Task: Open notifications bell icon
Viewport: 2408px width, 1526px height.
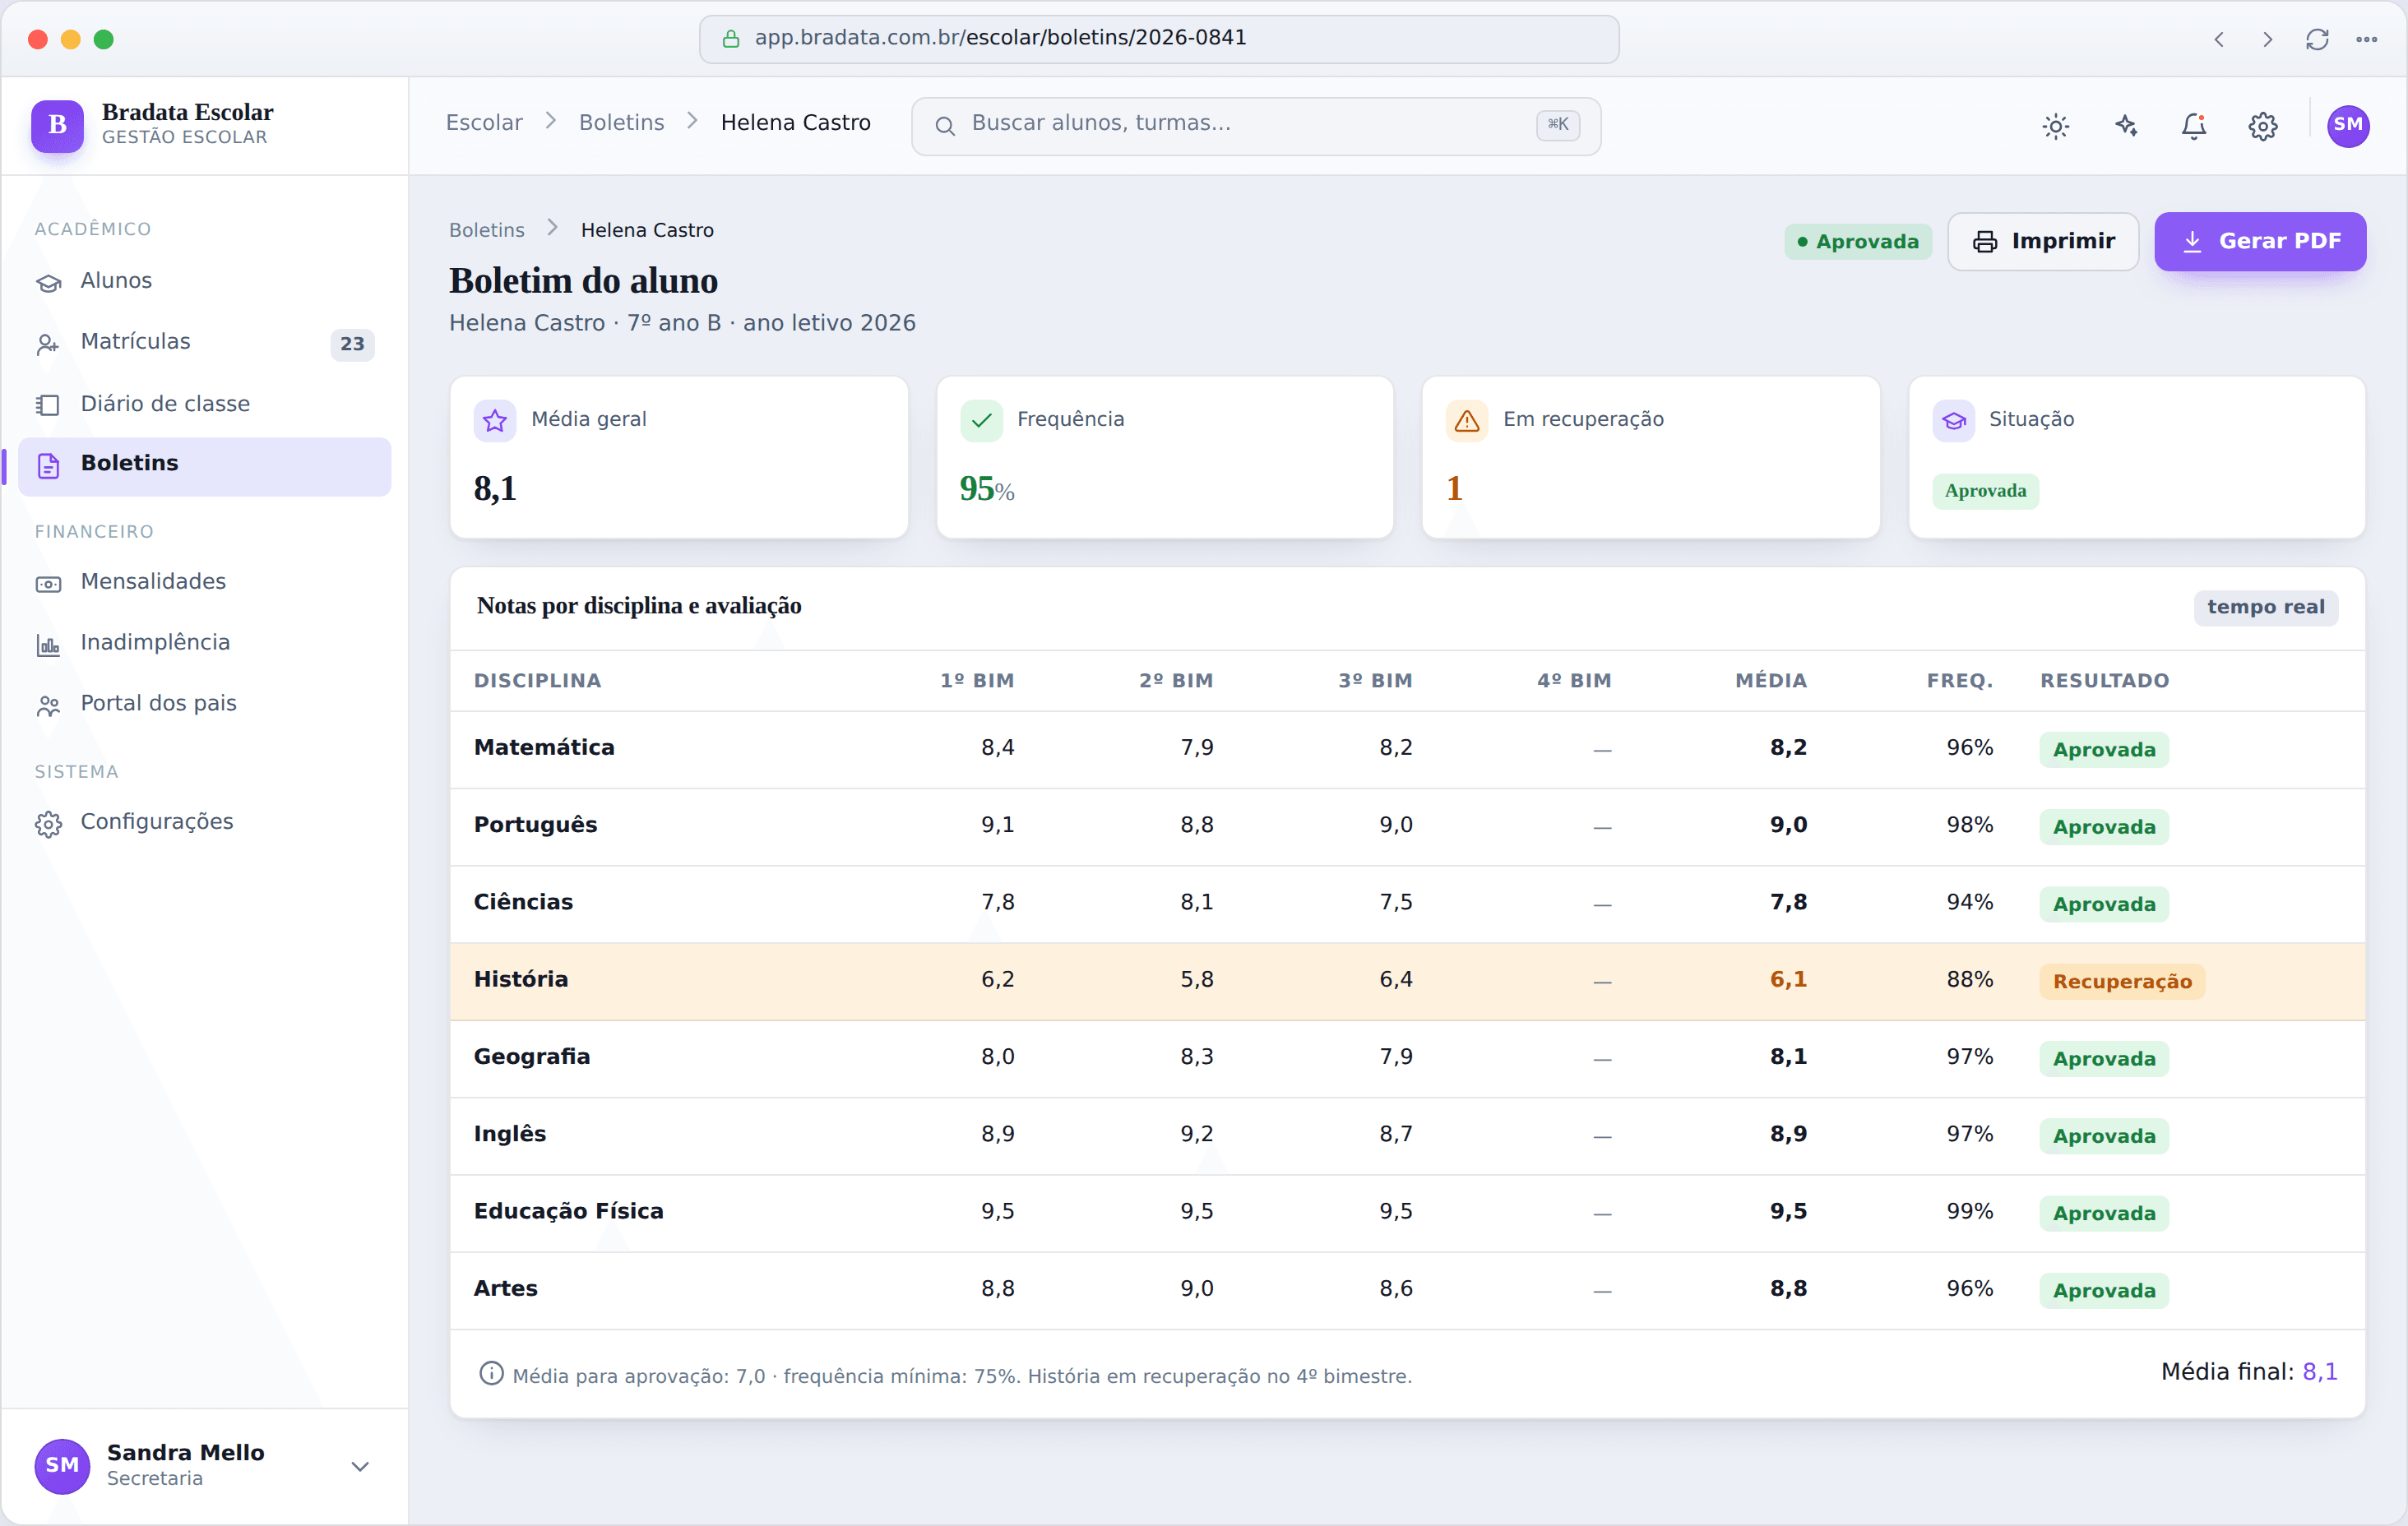Action: [x=2194, y=126]
